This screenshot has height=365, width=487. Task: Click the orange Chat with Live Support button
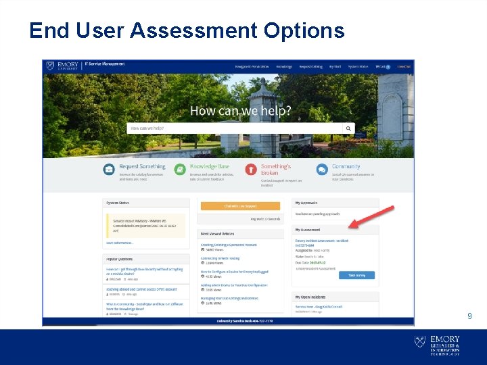point(240,206)
